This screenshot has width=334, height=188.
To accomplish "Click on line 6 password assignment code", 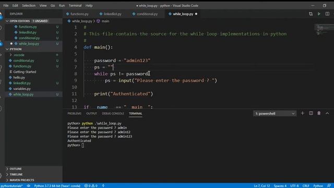I will click(x=122, y=61).
